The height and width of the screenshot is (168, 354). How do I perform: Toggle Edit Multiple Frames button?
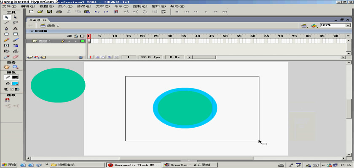pyautogui.click(x=110, y=58)
